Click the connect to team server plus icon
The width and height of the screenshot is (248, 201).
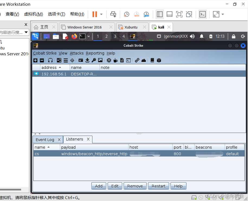36,60
